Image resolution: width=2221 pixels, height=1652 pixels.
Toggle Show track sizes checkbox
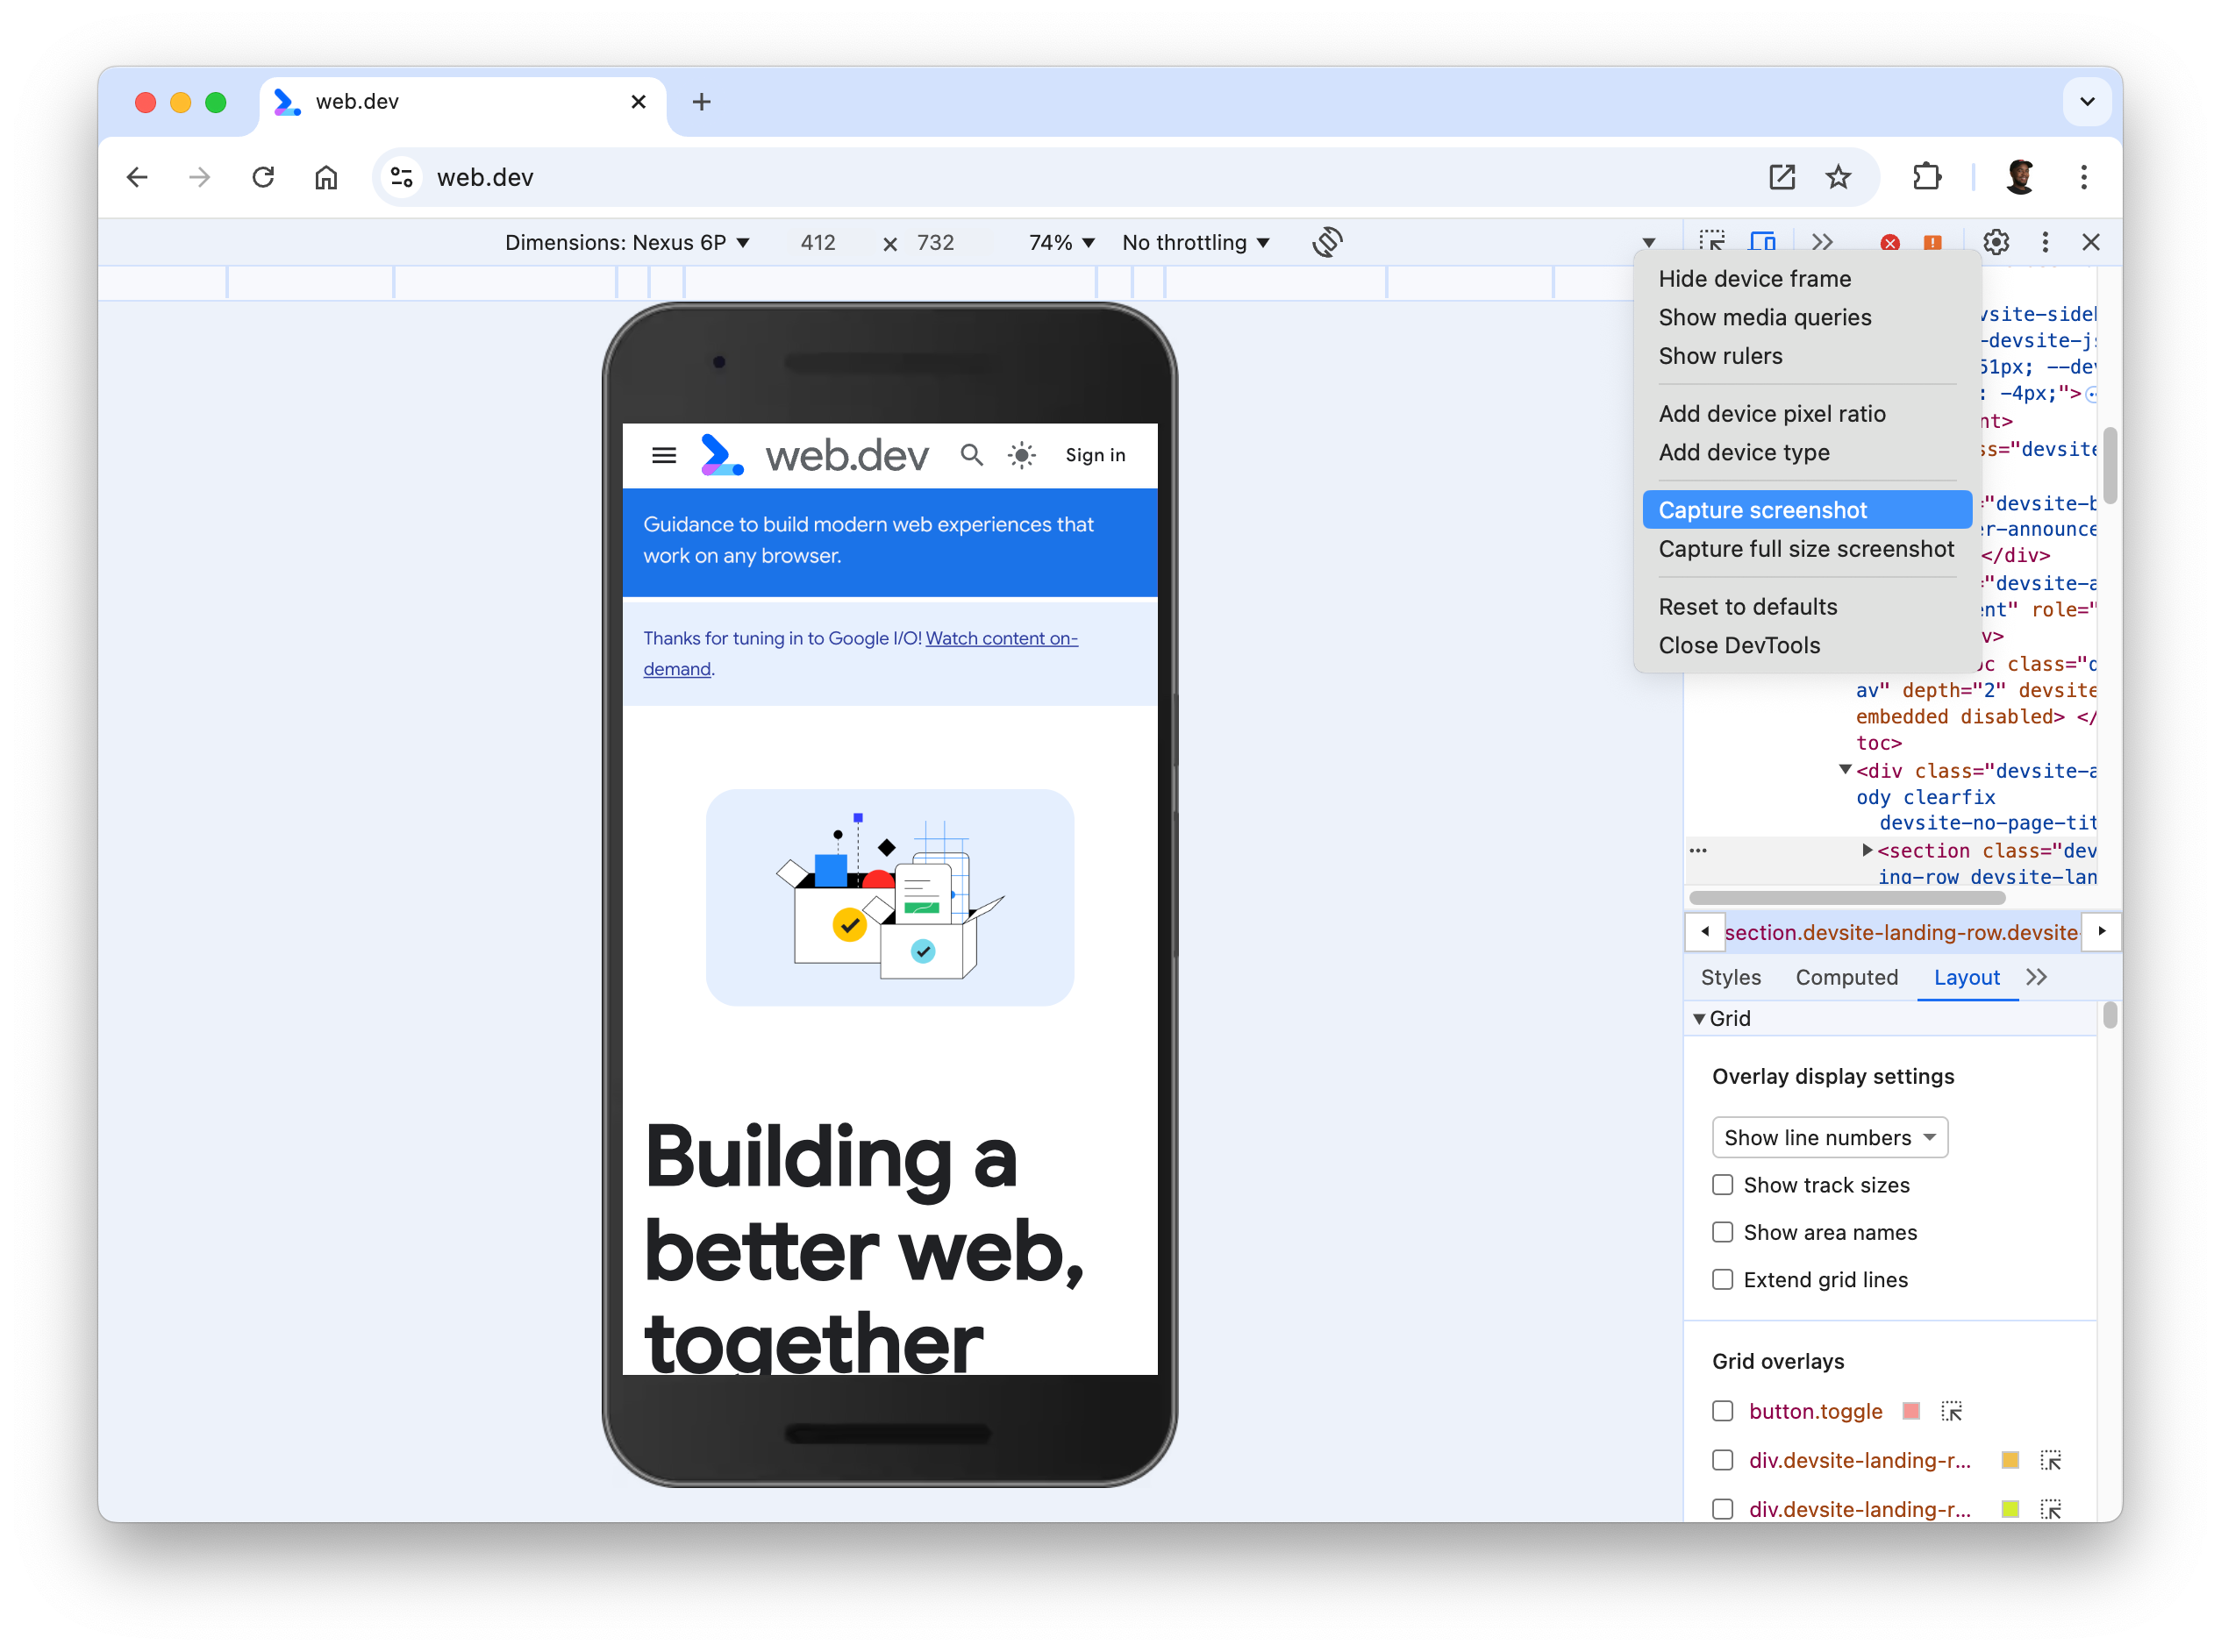point(1721,1184)
